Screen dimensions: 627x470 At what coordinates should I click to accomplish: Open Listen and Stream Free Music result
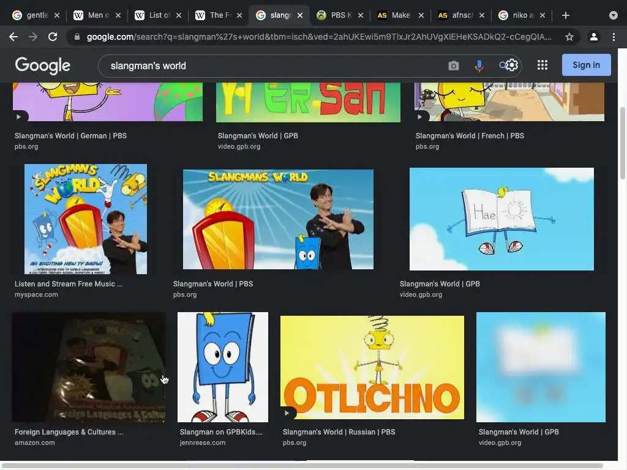pos(69,284)
